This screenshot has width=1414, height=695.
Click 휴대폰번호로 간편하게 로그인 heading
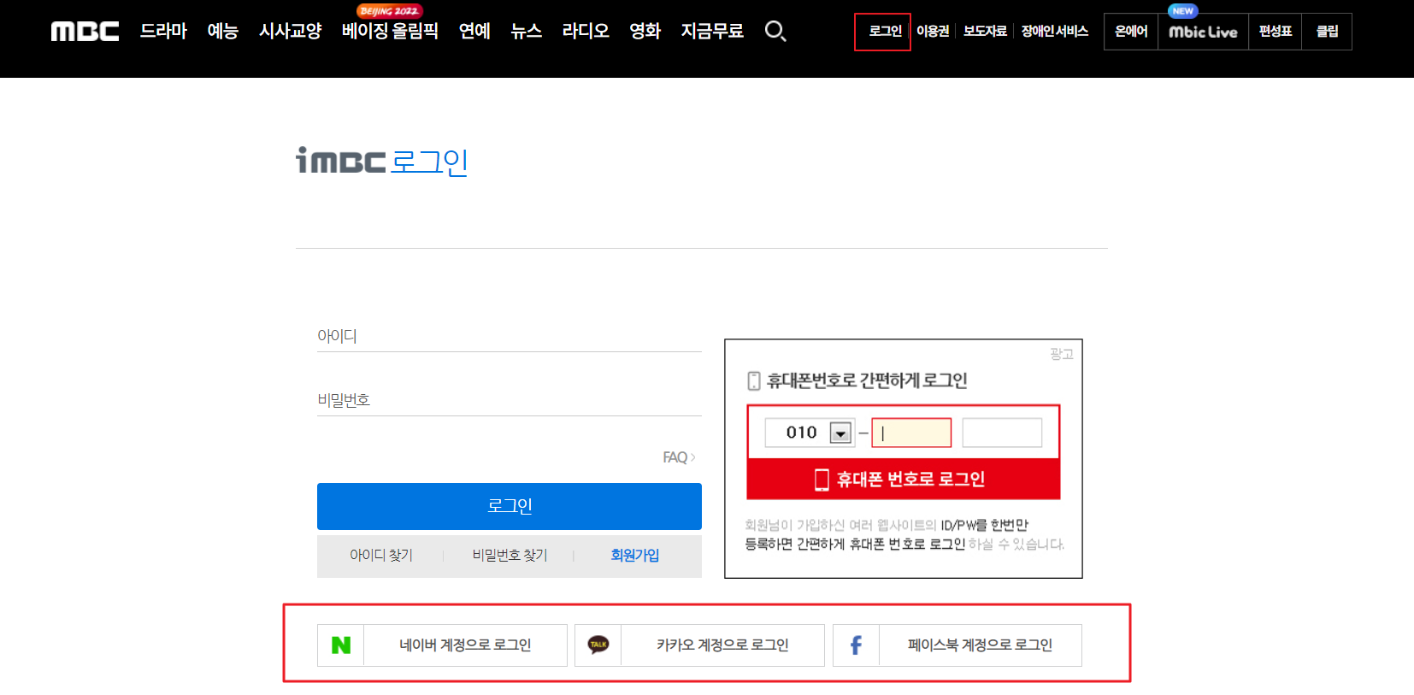tap(866, 380)
